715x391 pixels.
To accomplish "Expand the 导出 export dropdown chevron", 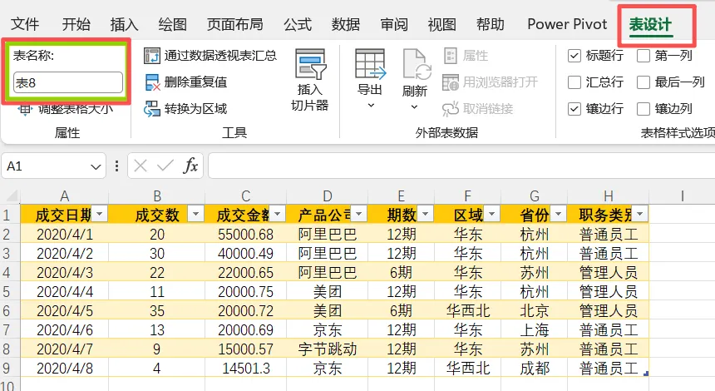I will pos(371,106).
